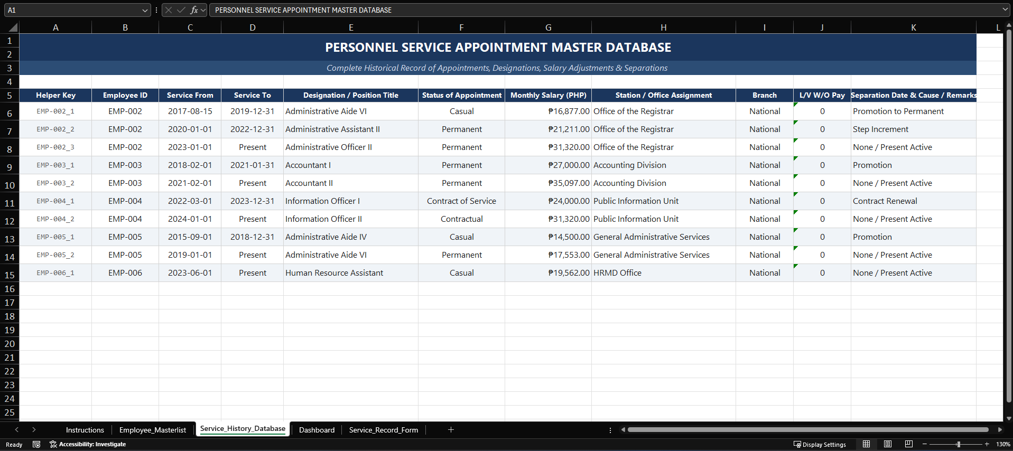
Task: Click the Contract Renewal remarks cell
Action: point(914,201)
